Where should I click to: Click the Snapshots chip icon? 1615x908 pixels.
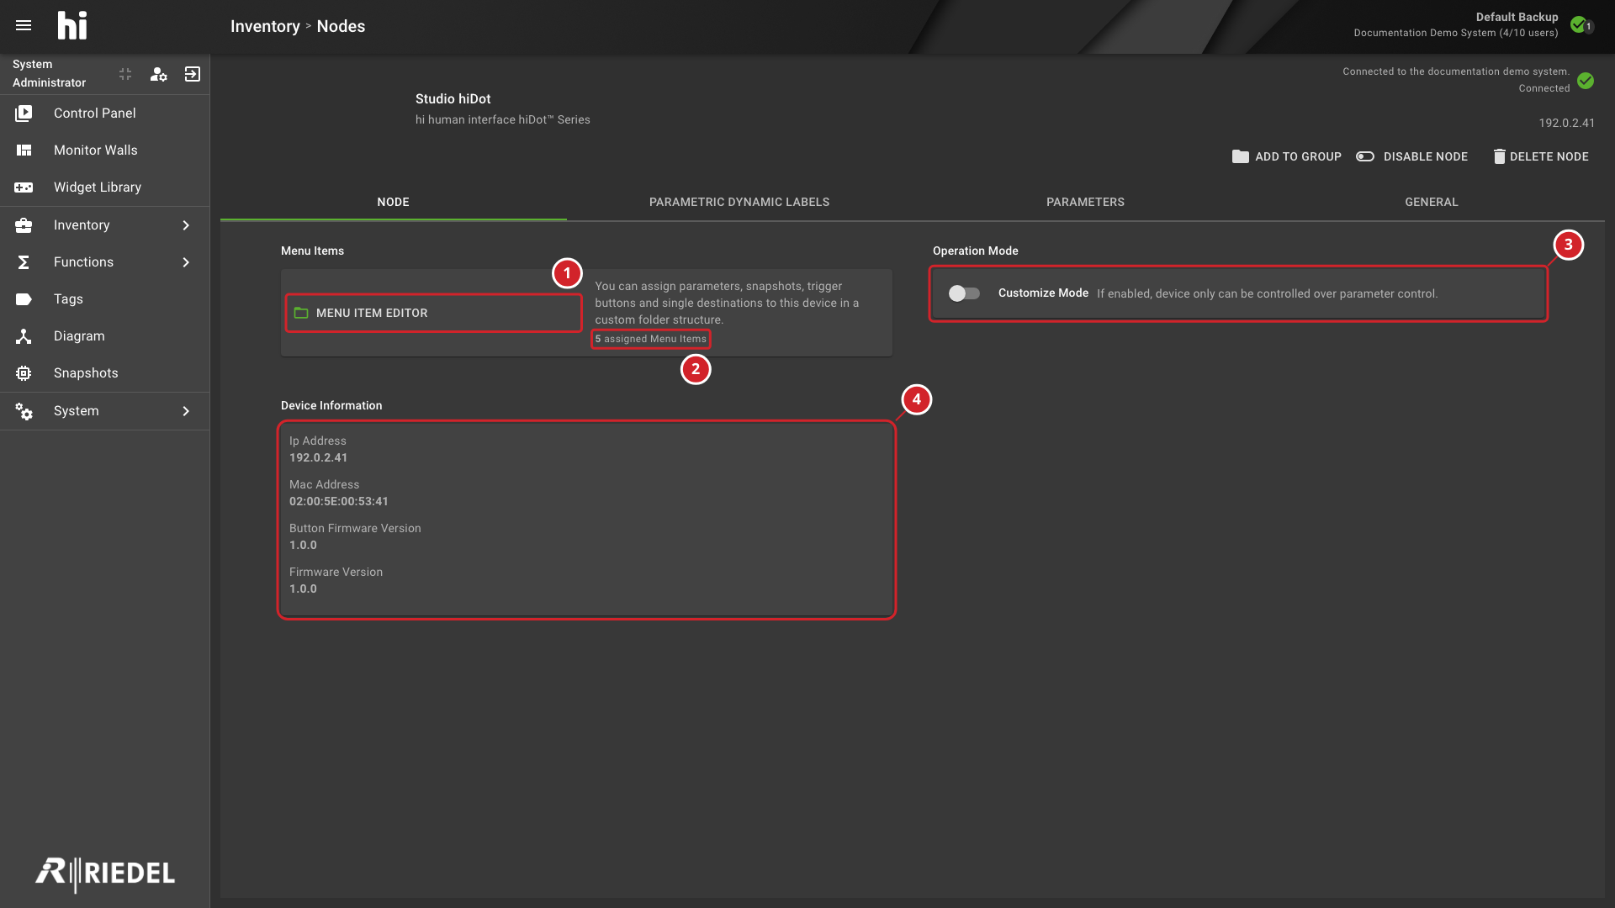24,373
